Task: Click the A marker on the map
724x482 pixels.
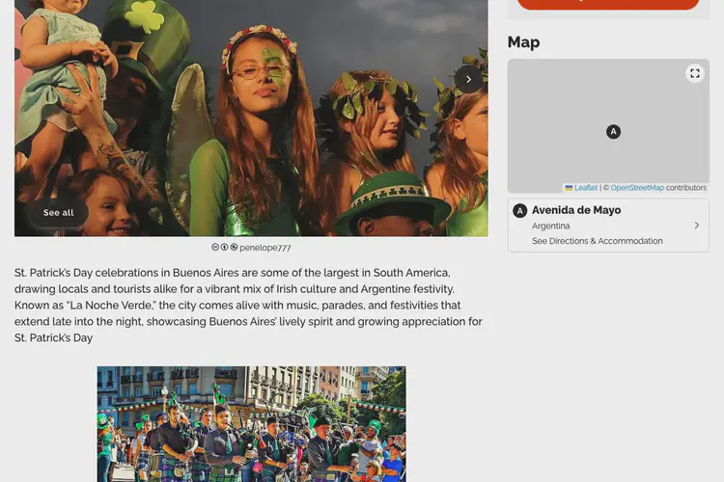Action: tap(613, 132)
